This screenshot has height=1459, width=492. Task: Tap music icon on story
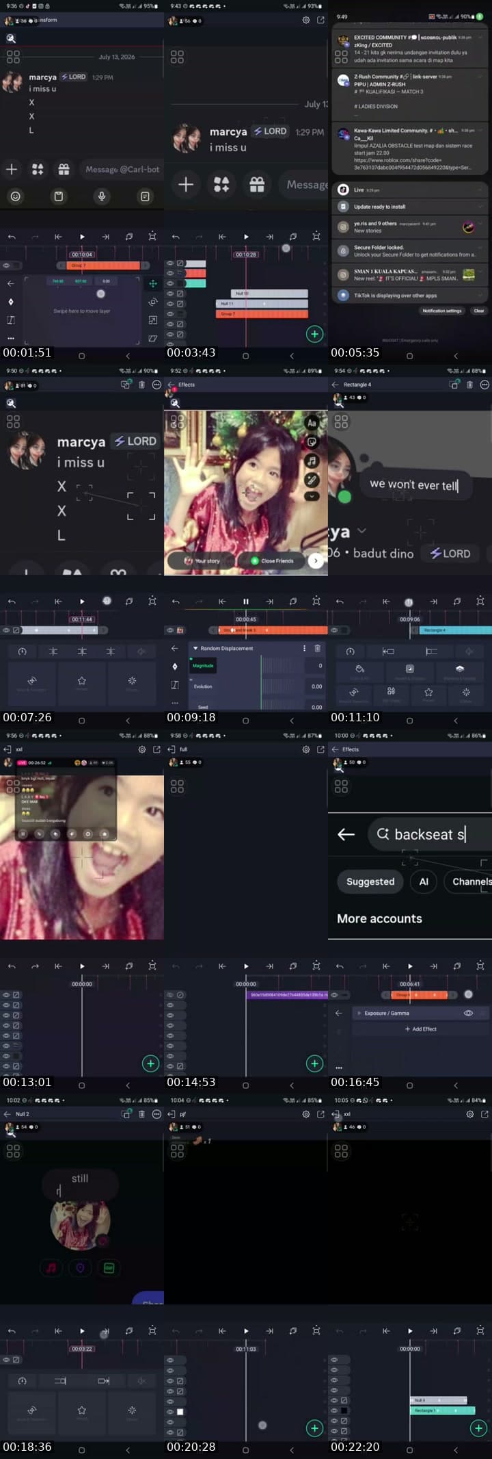(312, 461)
